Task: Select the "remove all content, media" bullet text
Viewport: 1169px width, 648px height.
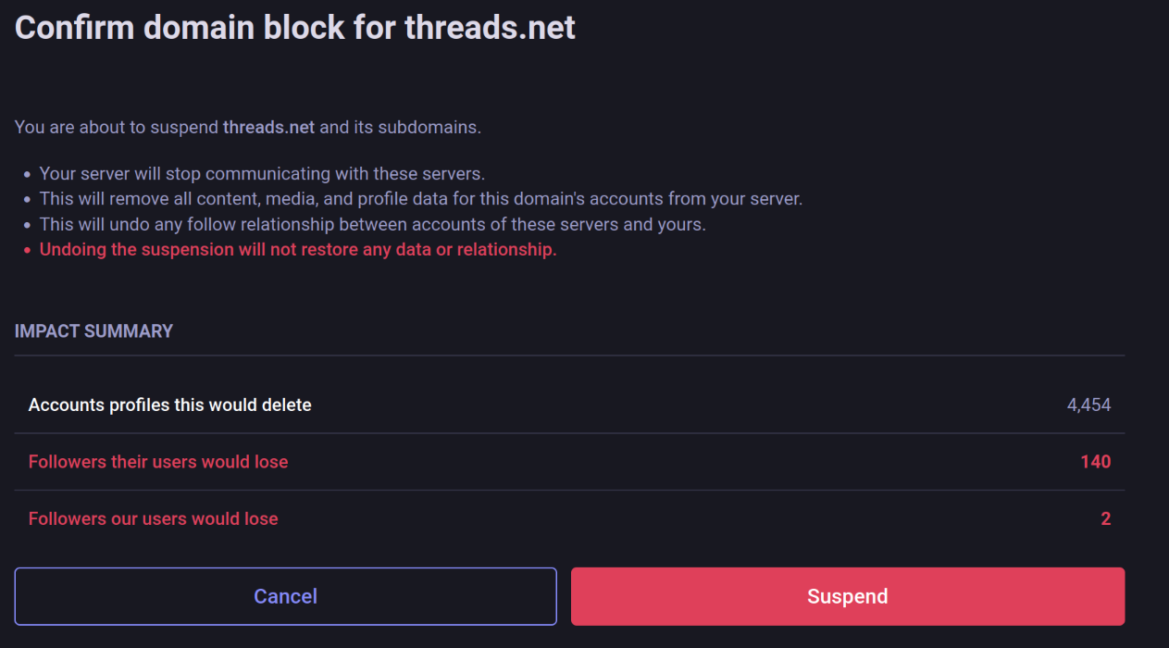Action: point(420,199)
